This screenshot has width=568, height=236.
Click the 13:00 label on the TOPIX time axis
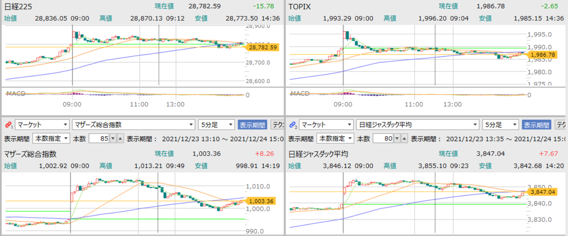[x=453, y=104]
